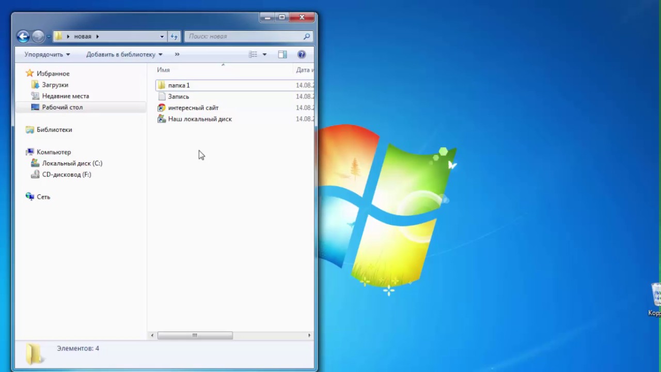Click the horizontal scrollbar left arrow
Viewport: 661px width, 372px height.
point(152,335)
